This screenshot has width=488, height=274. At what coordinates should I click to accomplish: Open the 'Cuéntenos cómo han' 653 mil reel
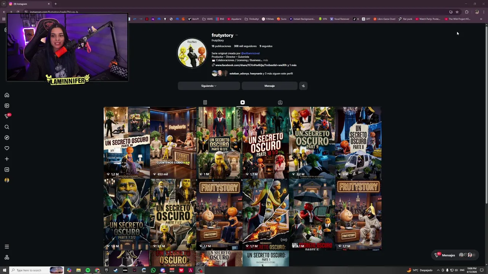coord(173,142)
